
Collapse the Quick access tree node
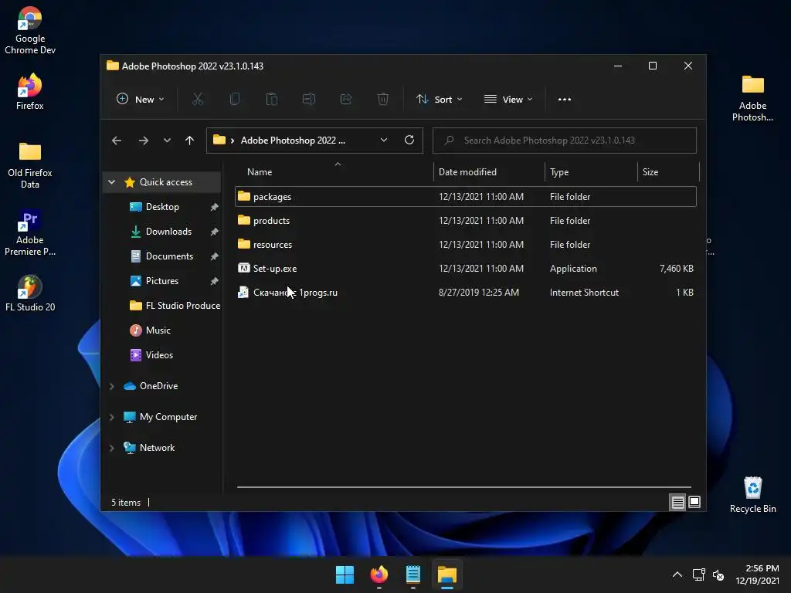[x=111, y=182]
